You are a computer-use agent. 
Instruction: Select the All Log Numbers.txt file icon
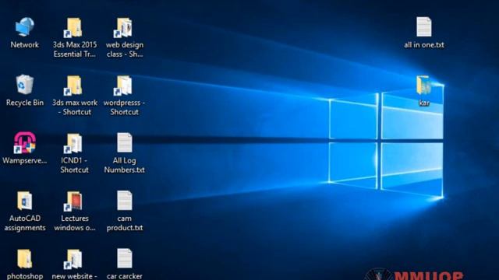[x=125, y=142]
